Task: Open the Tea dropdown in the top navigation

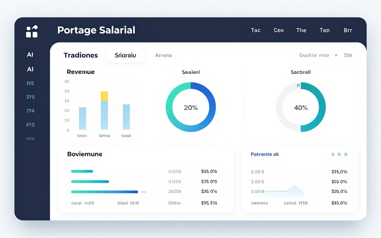Action: [x=324, y=30]
